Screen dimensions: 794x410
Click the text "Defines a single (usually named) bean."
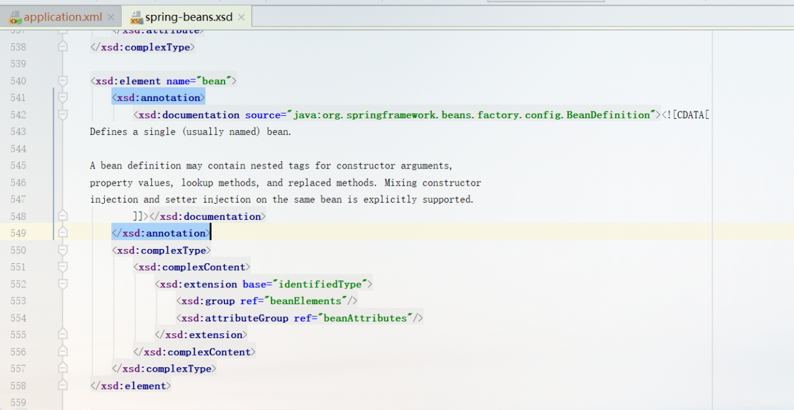(190, 132)
